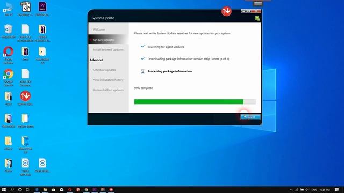Open the battery status tray icon
344x193 pixels.
pos(302,189)
